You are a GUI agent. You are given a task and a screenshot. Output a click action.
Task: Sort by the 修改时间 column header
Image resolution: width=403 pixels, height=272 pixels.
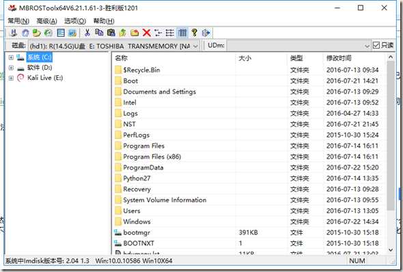click(355, 58)
